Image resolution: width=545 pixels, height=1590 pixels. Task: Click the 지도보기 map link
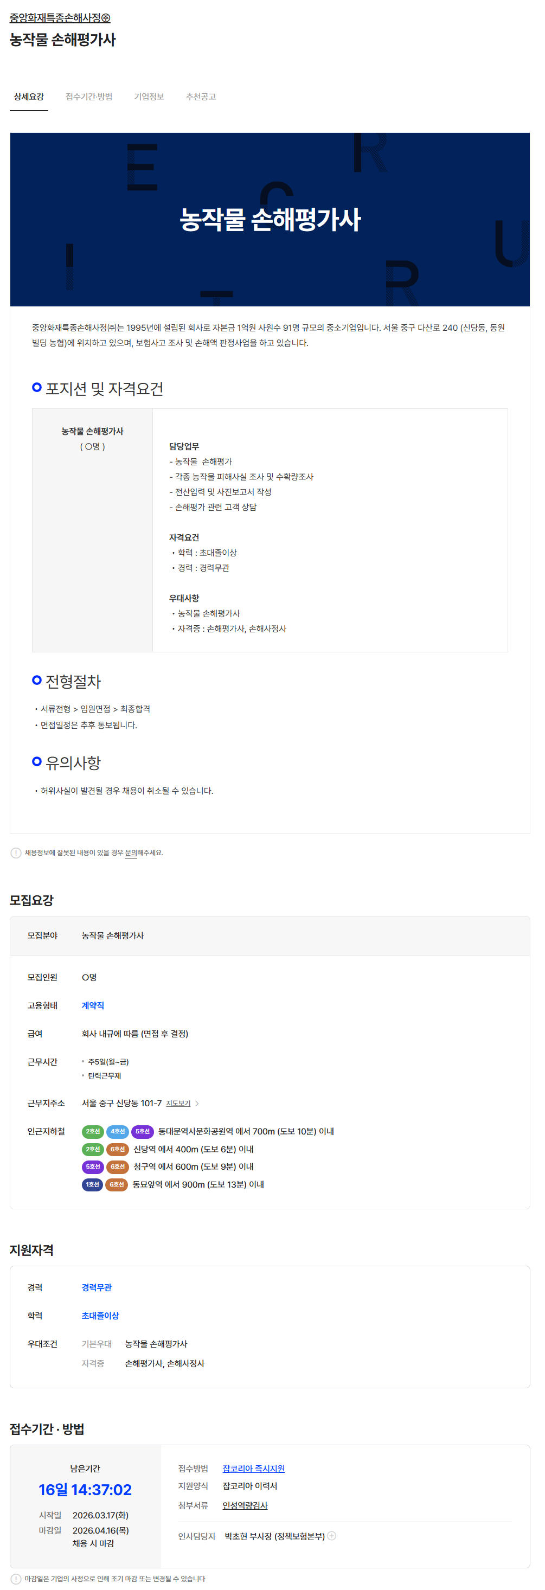click(178, 1103)
